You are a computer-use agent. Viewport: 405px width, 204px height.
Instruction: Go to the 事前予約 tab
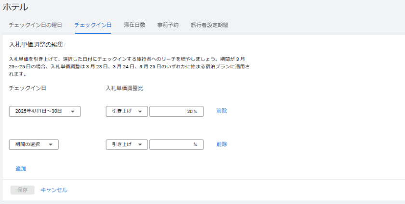pos(168,25)
